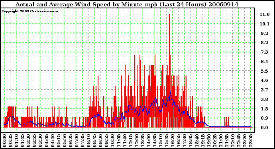Click the 19:50 time label
The image size is (275, 149).
point(209,141)
